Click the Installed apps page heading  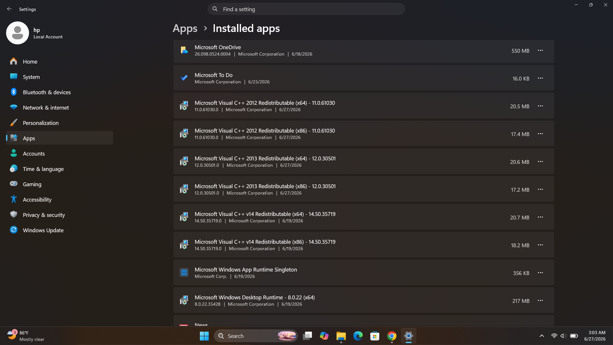point(246,28)
